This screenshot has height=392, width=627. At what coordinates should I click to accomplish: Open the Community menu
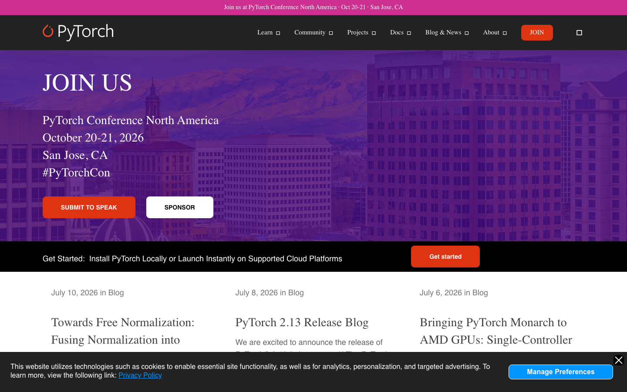[x=310, y=33]
